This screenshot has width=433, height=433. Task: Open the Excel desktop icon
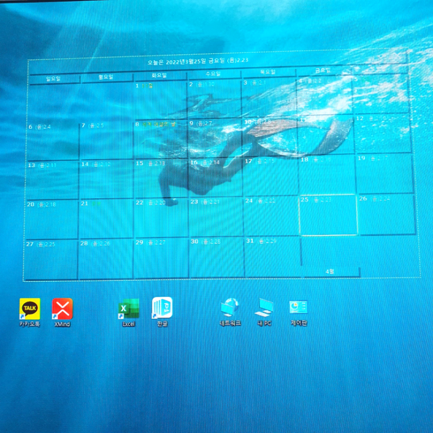[128, 312]
